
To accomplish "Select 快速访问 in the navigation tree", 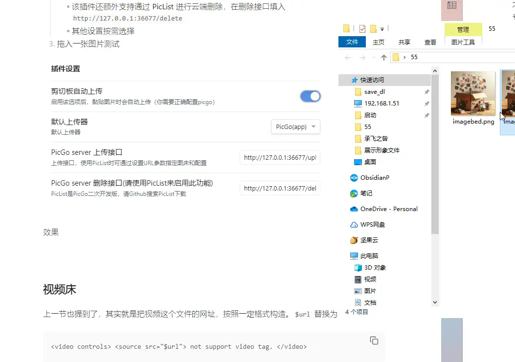I will point(372,80).
